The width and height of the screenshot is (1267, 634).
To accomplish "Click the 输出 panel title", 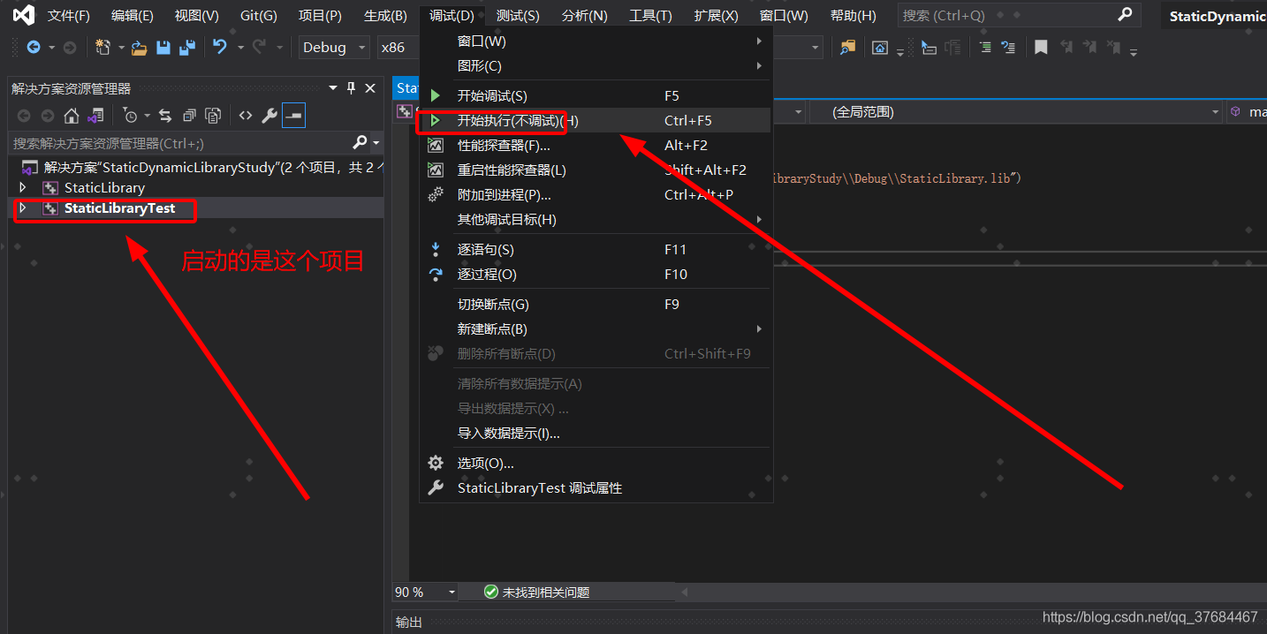I will tap(409, 623).
